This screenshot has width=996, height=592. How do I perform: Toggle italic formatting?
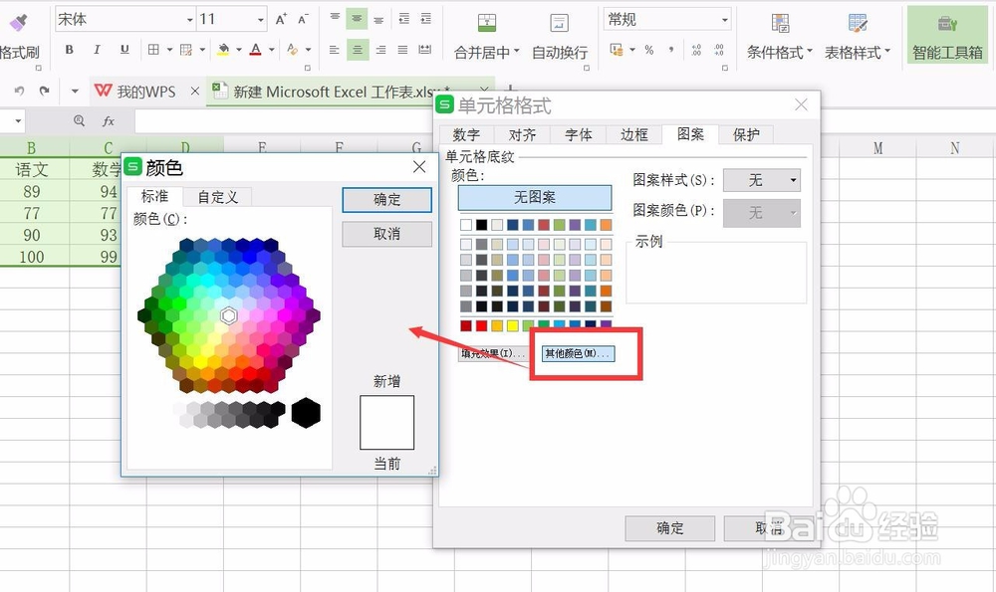click(x=97, y=49)
